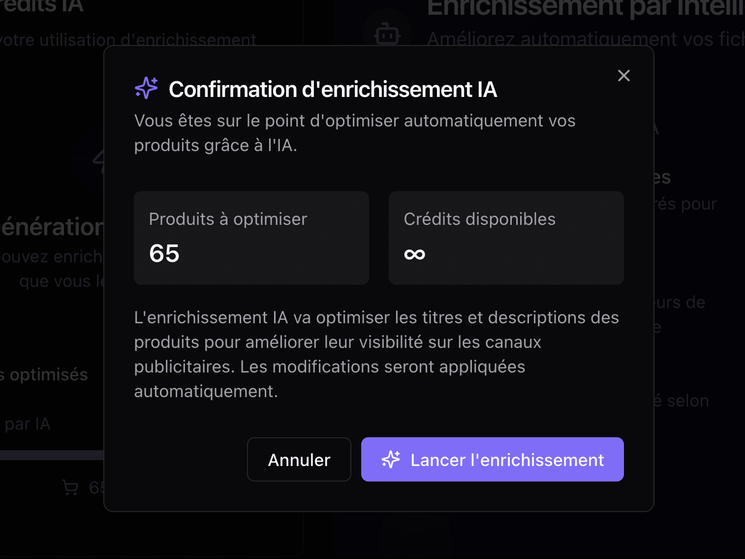Click the paragraph starting with L'enrichissement IA va

(x=376, y=354)
